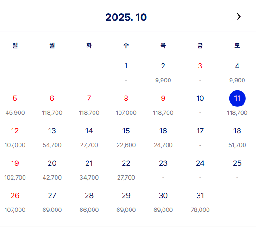Choose October 13 with 54,700 fare
Screen dimensions: 263x230
pos(52,137)
